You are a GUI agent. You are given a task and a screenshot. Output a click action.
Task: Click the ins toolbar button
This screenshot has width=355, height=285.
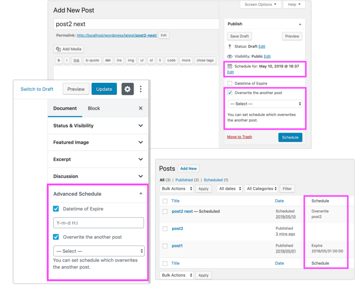tap(119, 60)
